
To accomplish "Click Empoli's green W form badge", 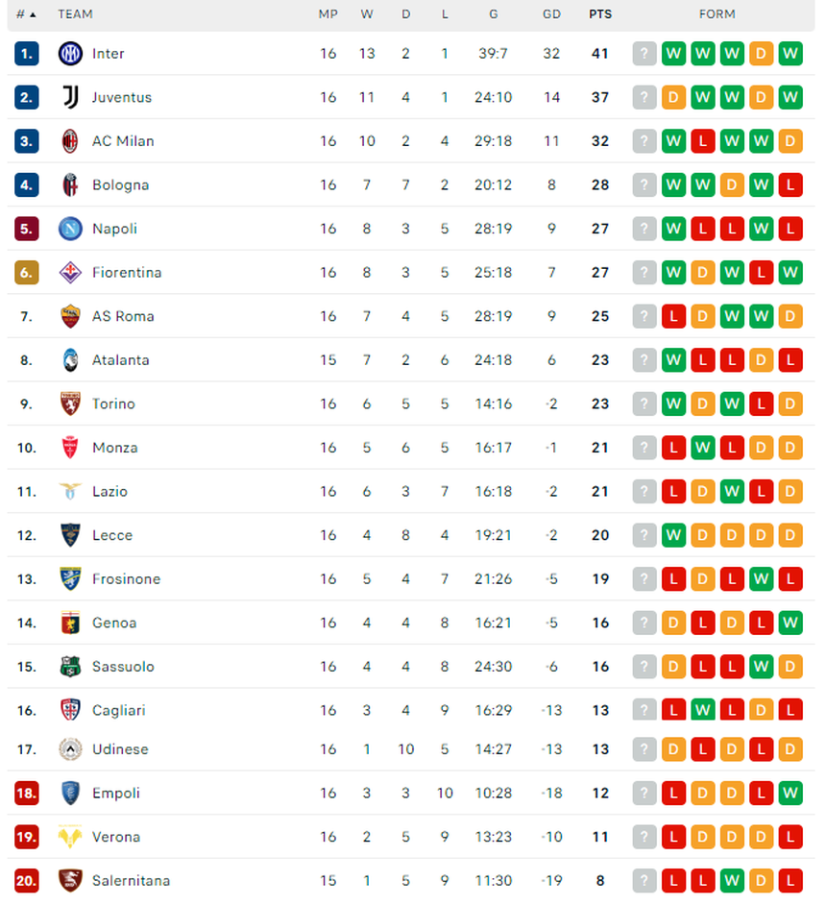I will [790, 793].
